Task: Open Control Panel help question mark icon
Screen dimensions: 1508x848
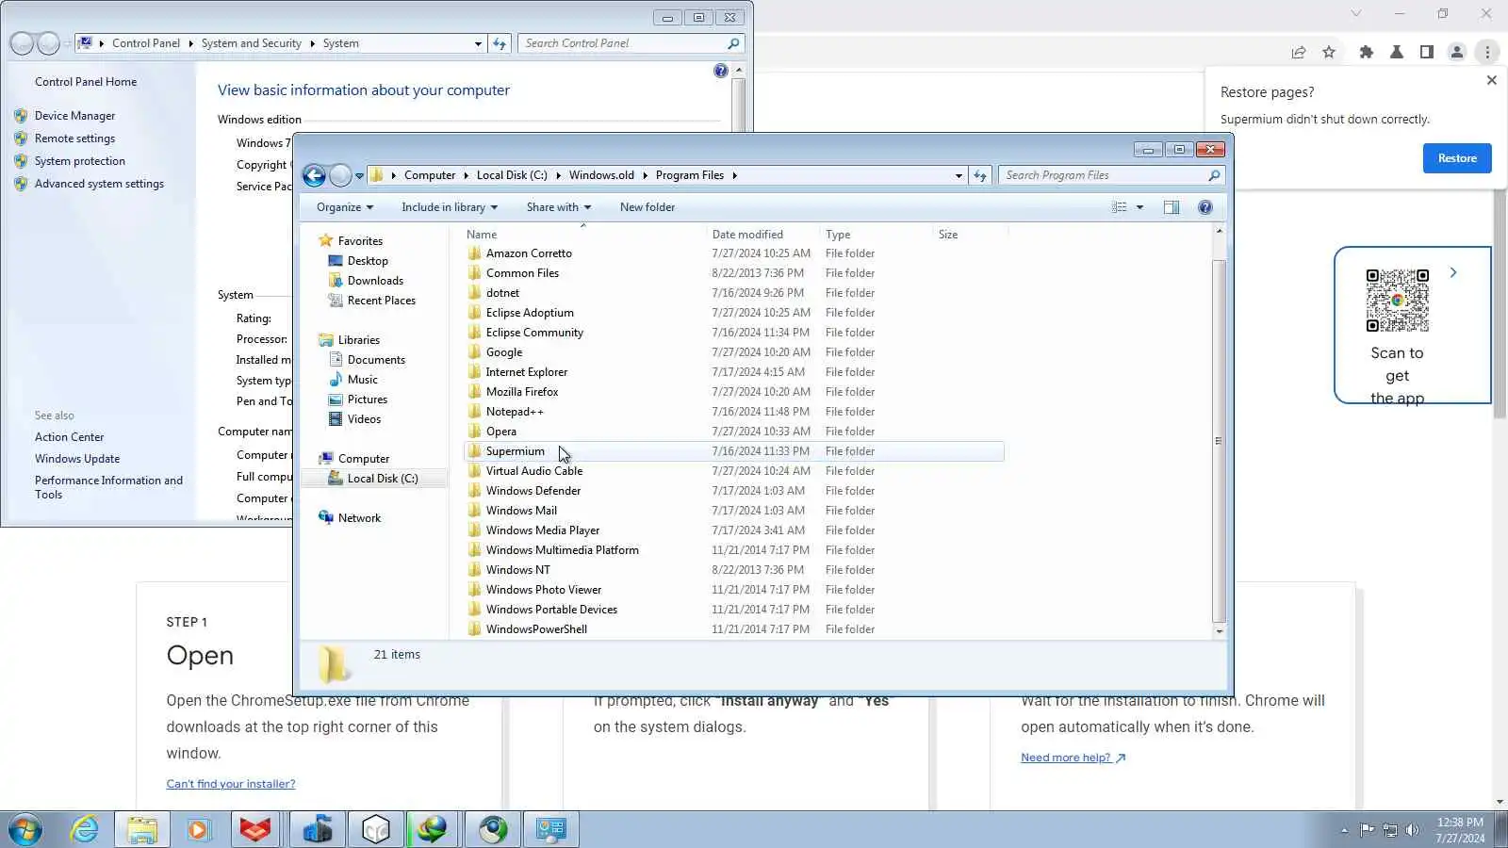Action: 721,71
